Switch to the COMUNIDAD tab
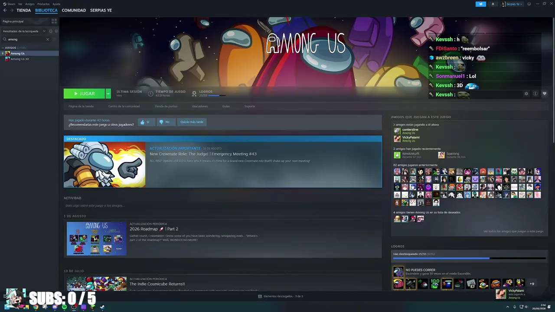 (x=74, y=10)
